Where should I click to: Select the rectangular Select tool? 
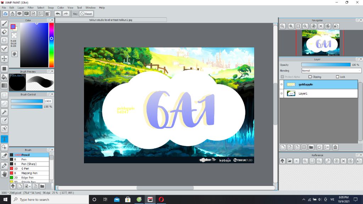[4, 95]
